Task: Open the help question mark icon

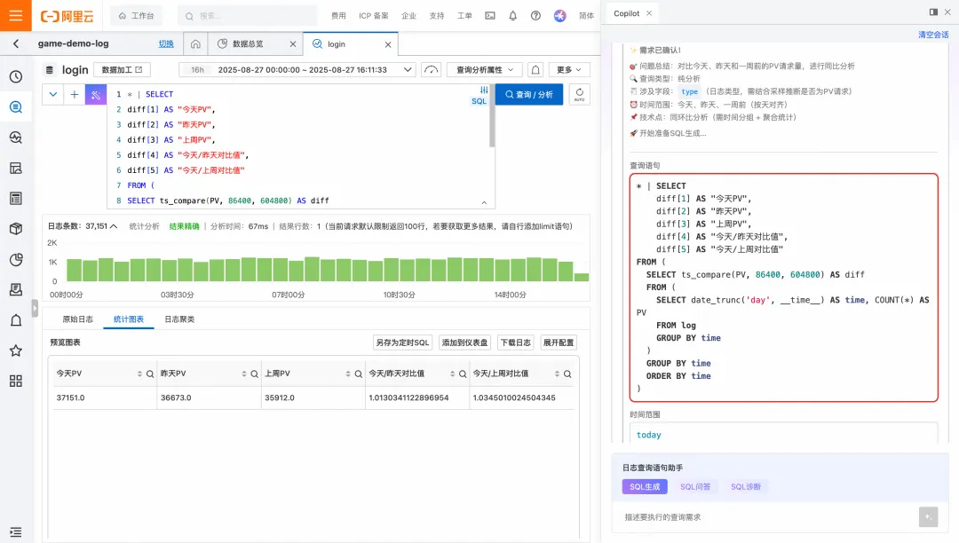Action: [535, 16]
